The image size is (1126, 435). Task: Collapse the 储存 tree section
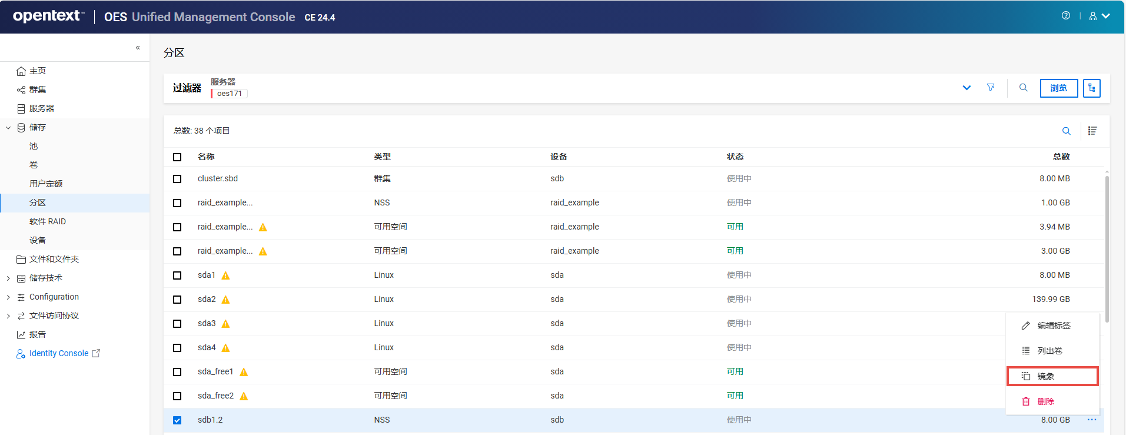point(8,127)
